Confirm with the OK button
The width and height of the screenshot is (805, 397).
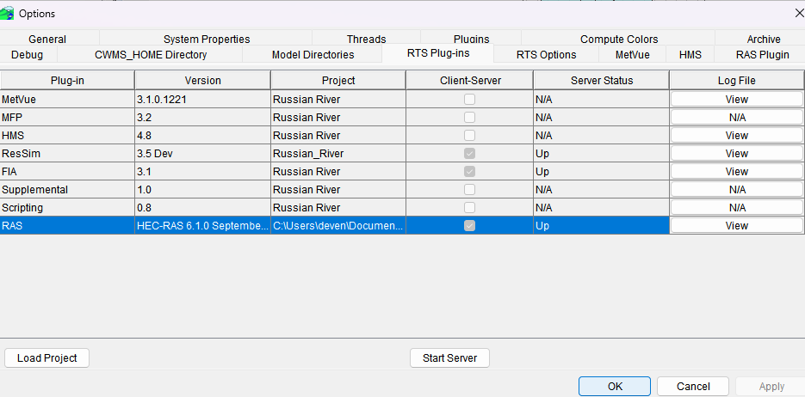(x=615, y=386)
